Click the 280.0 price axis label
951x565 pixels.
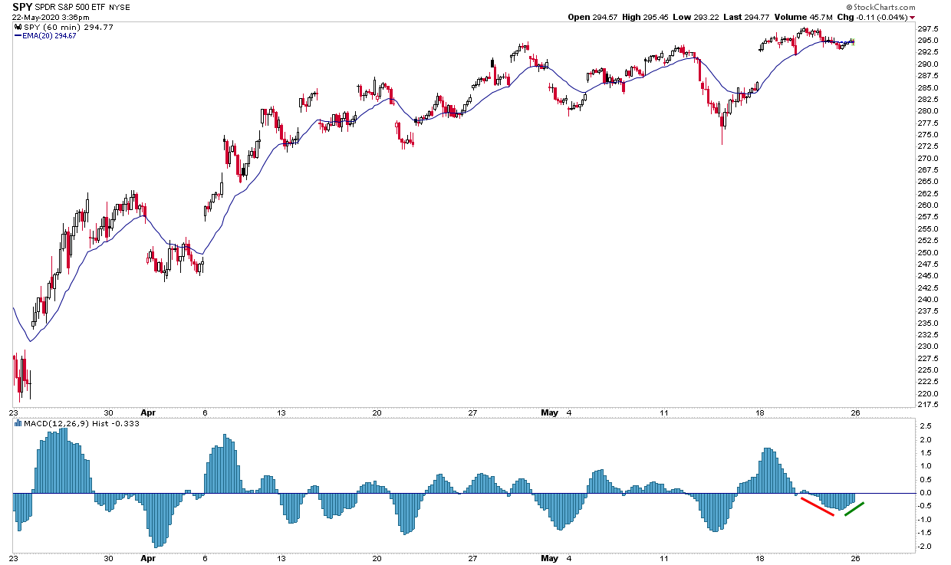click(928, 111)
